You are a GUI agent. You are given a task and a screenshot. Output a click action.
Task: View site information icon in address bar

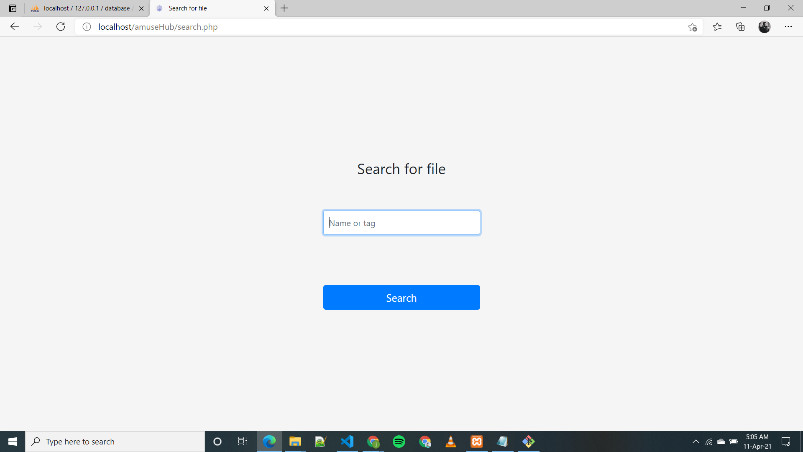[87, 27]
